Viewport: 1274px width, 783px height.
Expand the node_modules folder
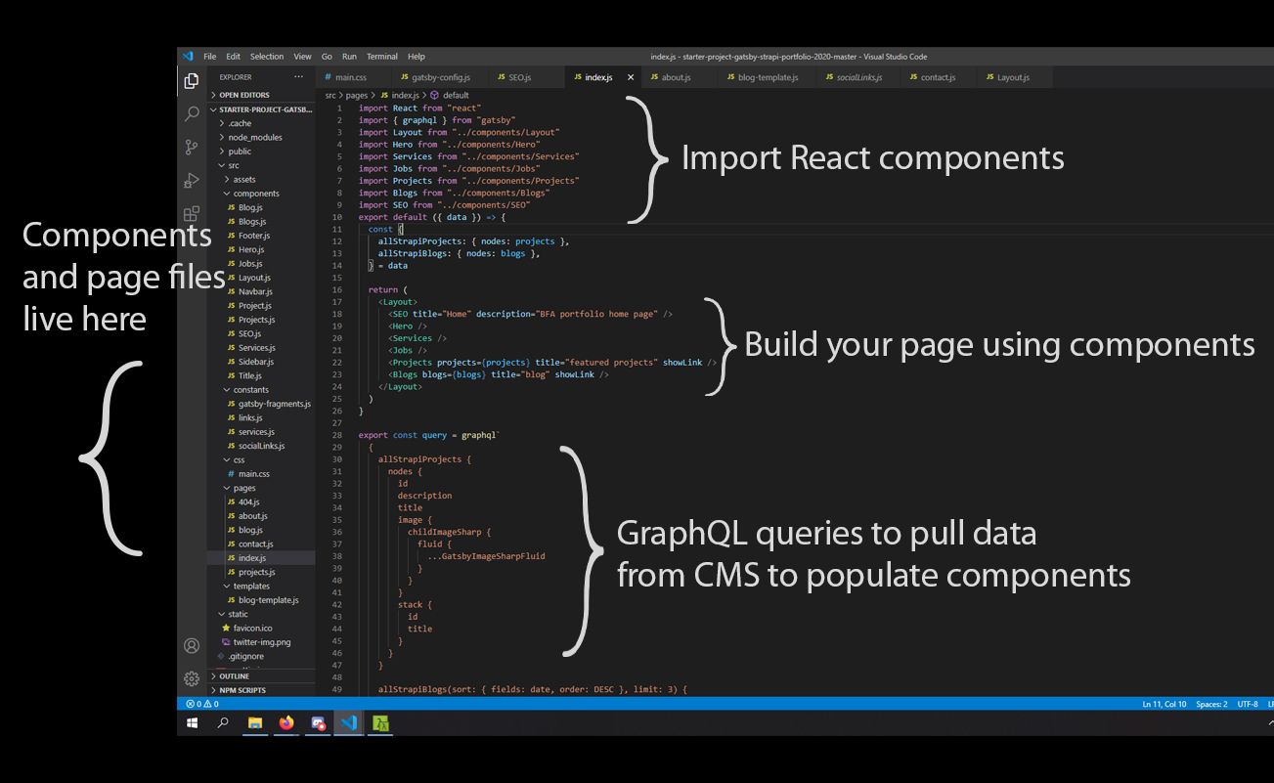pyautogui.click(x=261, y=138)
